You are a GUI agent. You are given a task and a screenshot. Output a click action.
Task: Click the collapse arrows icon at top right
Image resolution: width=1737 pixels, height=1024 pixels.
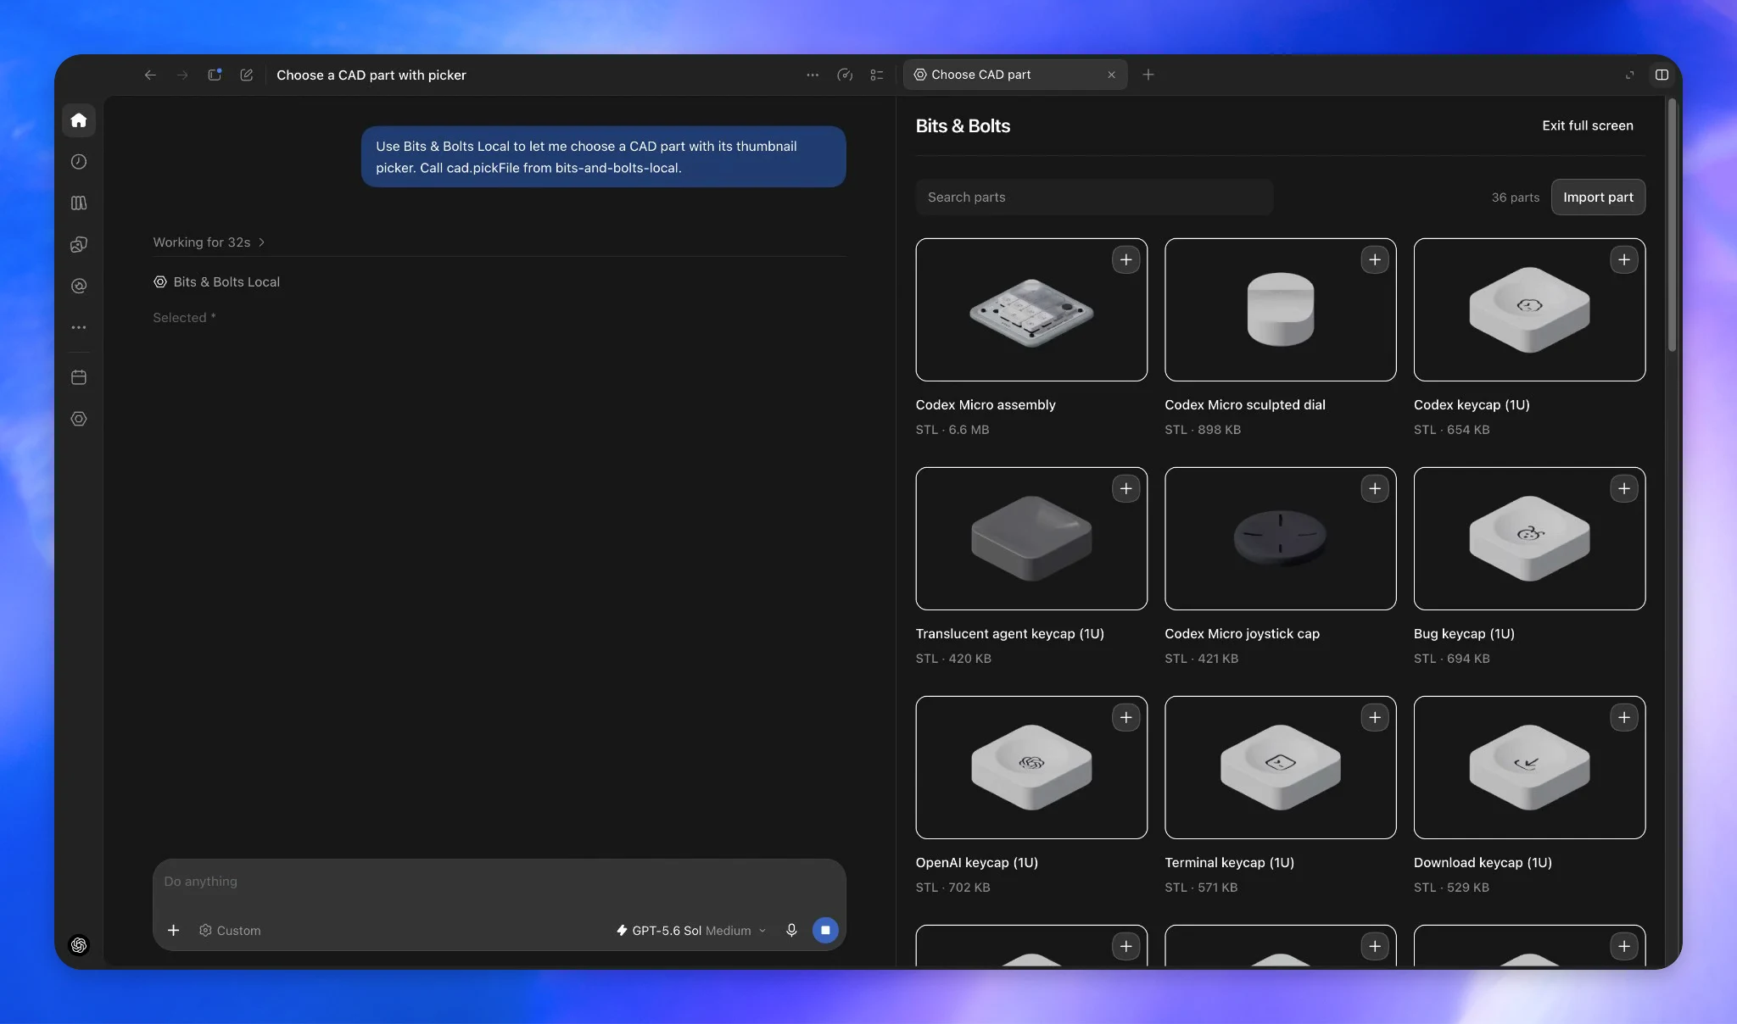(1629, 75)
